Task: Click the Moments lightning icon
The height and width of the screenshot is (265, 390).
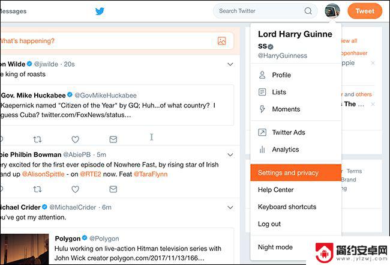Action: [262, 109]
